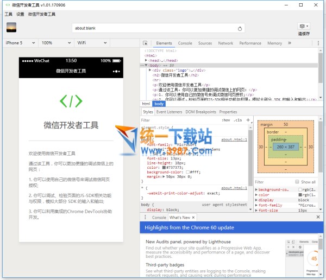Enable the Show all checkbox
This screenshot has height=280, width=326.
tap(297, 182)
